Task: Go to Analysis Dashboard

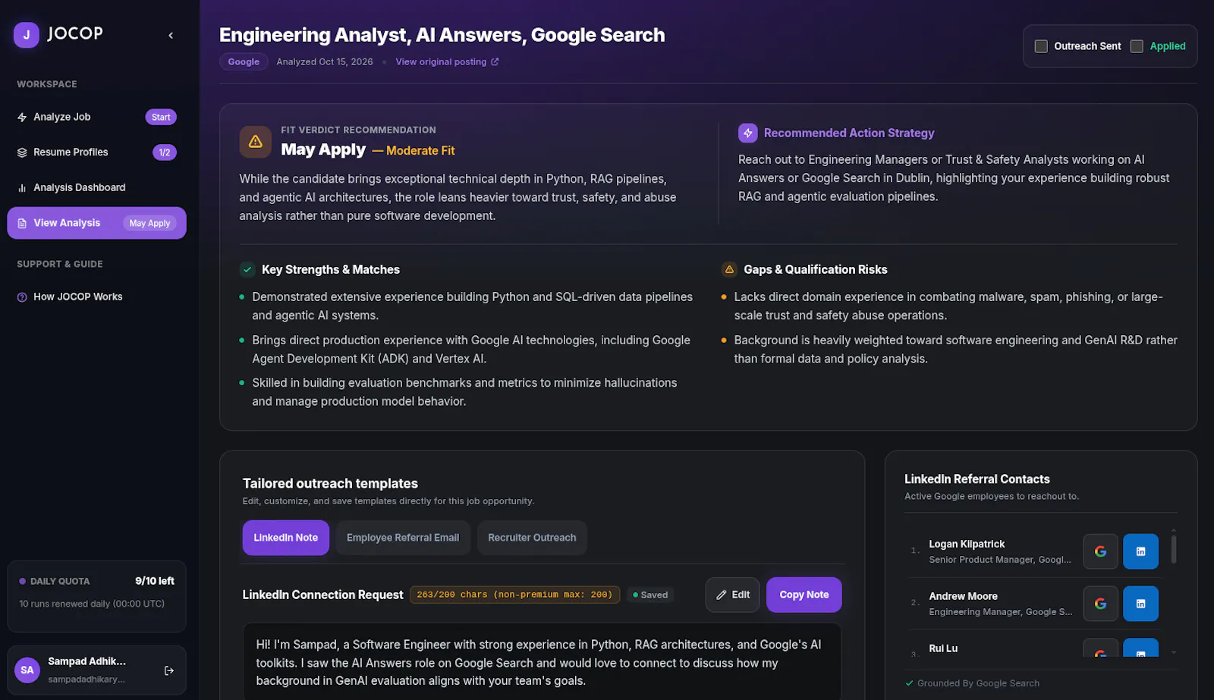Action: tap(96, 187)
